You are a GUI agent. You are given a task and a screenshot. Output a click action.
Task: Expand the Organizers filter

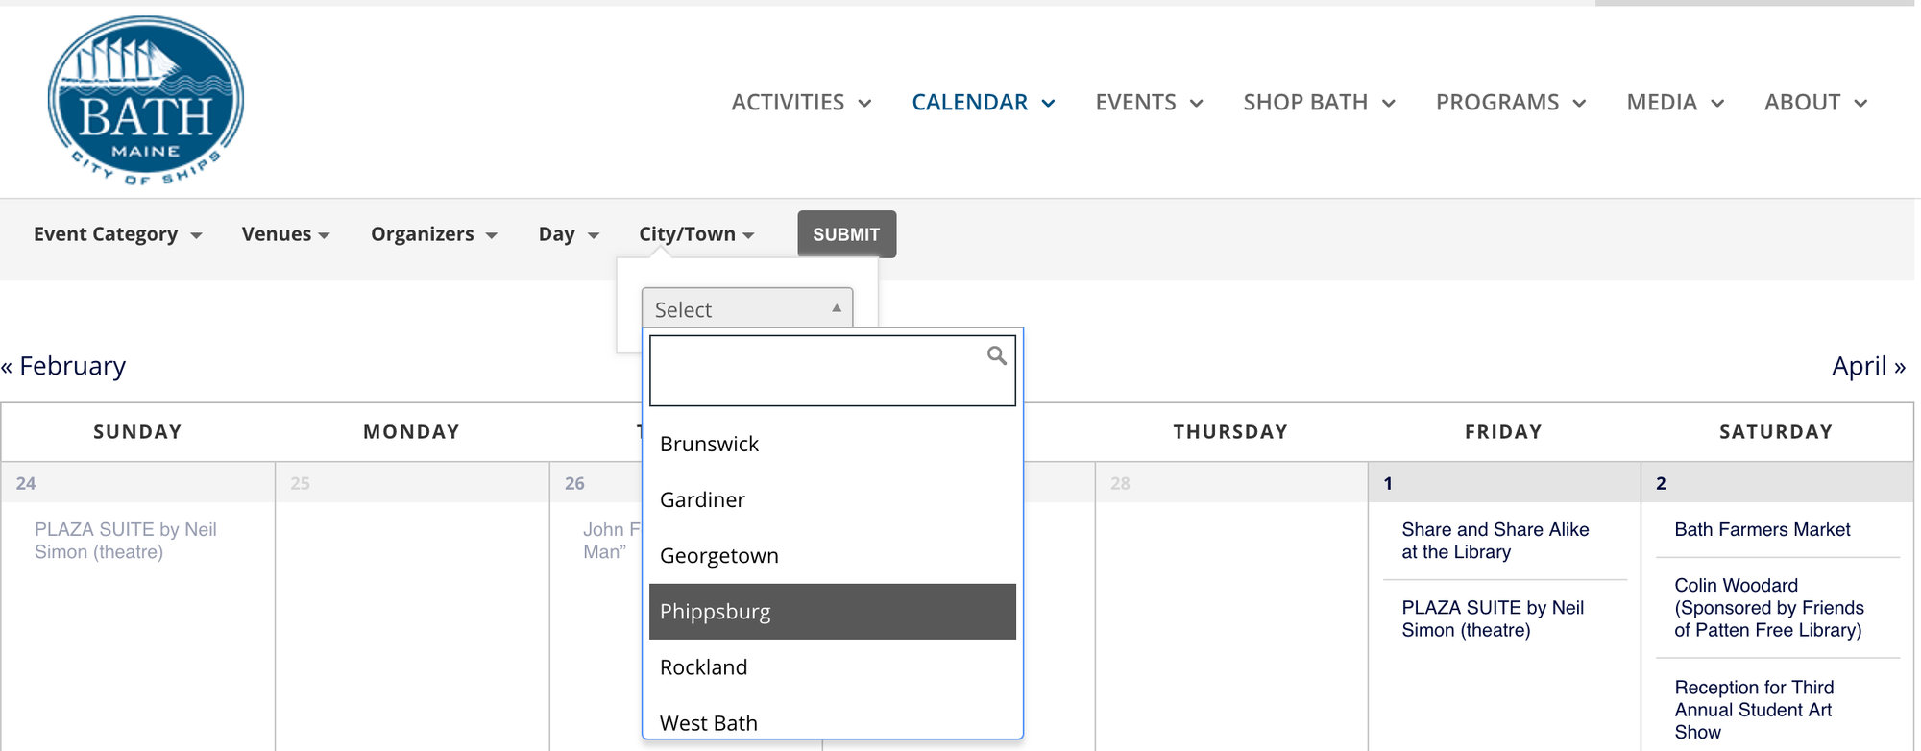coord(434,234)
